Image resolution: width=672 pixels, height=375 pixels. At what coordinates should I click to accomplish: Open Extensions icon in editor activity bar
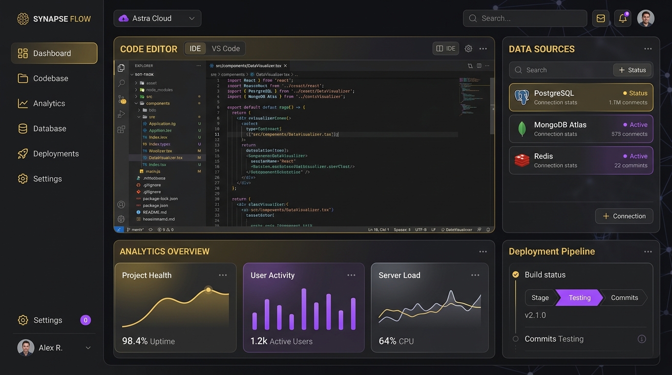point(121,129)
